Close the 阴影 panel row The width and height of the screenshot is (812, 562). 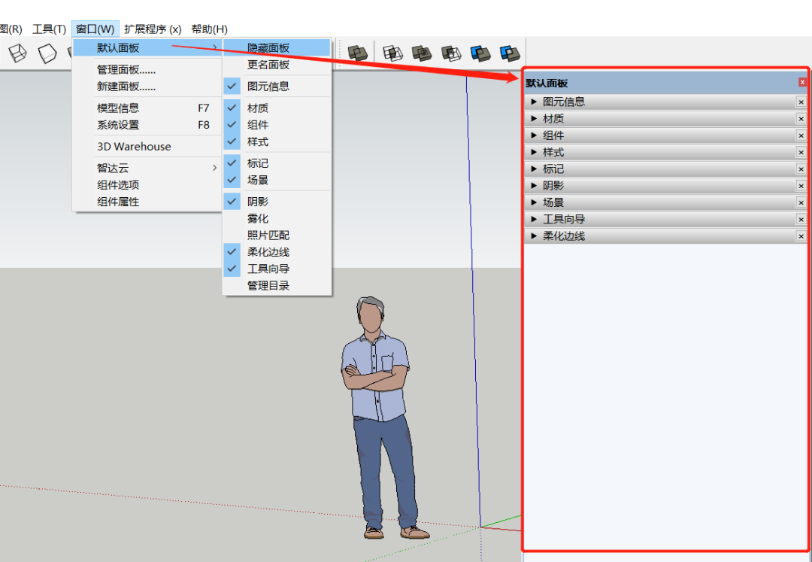point(801,186)
